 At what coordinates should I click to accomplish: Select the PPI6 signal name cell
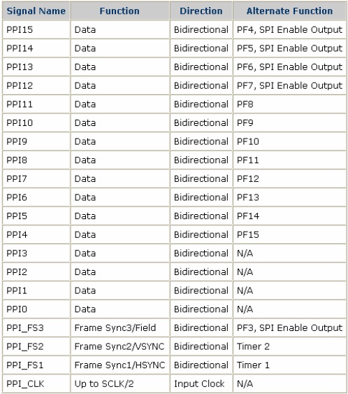point(36,197)
